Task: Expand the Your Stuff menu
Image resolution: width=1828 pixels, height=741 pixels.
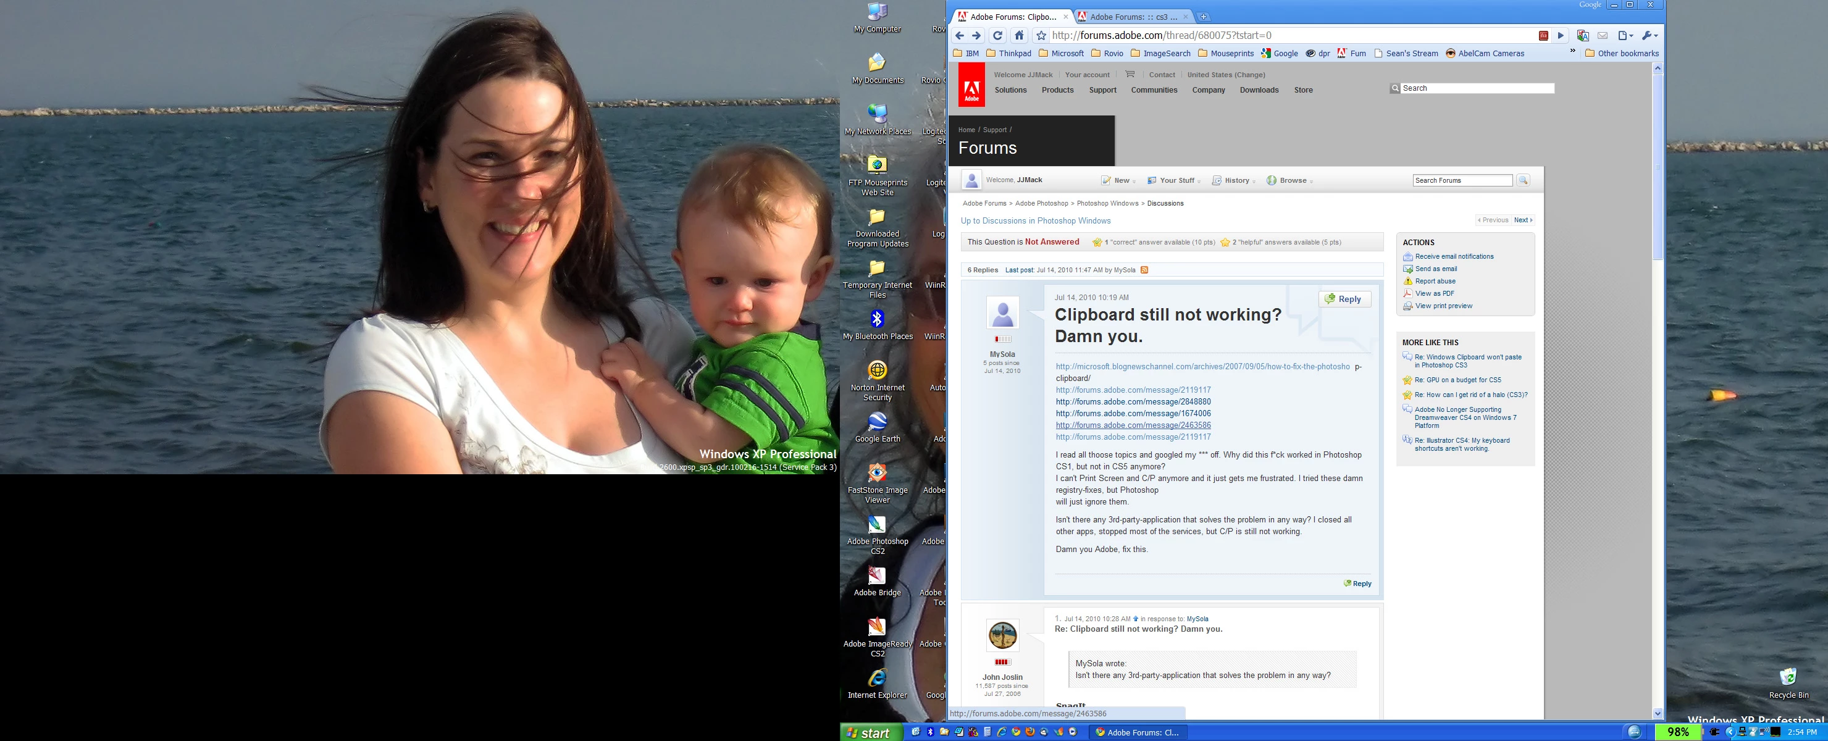Action: click(1175, 180)
